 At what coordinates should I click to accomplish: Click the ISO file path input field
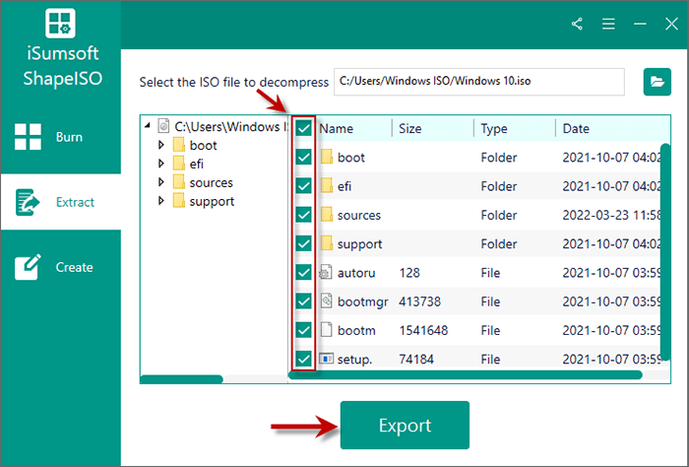[x=479, y=82]
